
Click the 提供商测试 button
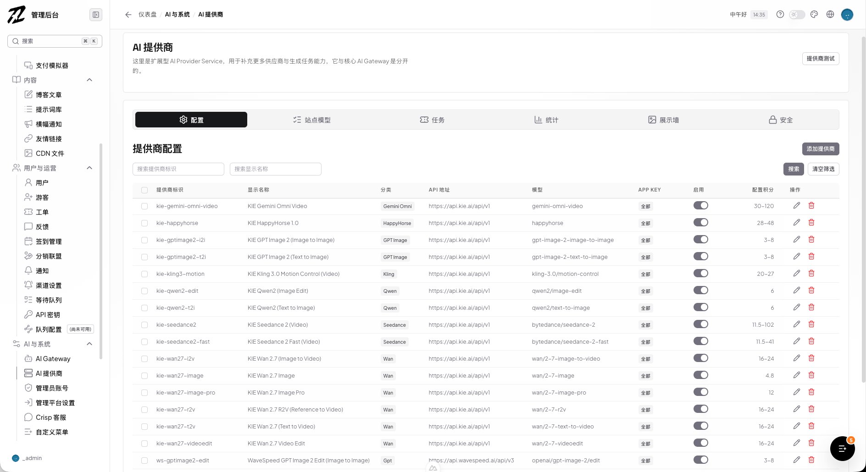click(821, 59)
